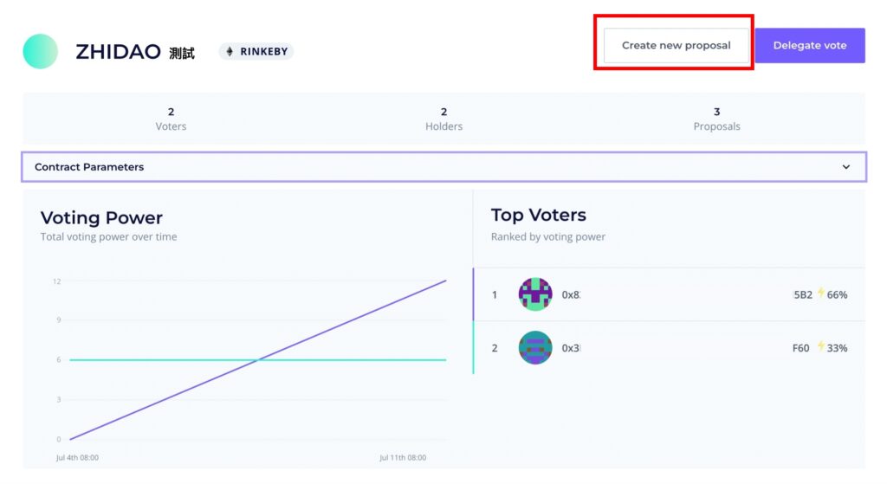The height and width of the screenshot is (484, 887).
Task: Select the Voters count stat
Action: tap(171, 119)
